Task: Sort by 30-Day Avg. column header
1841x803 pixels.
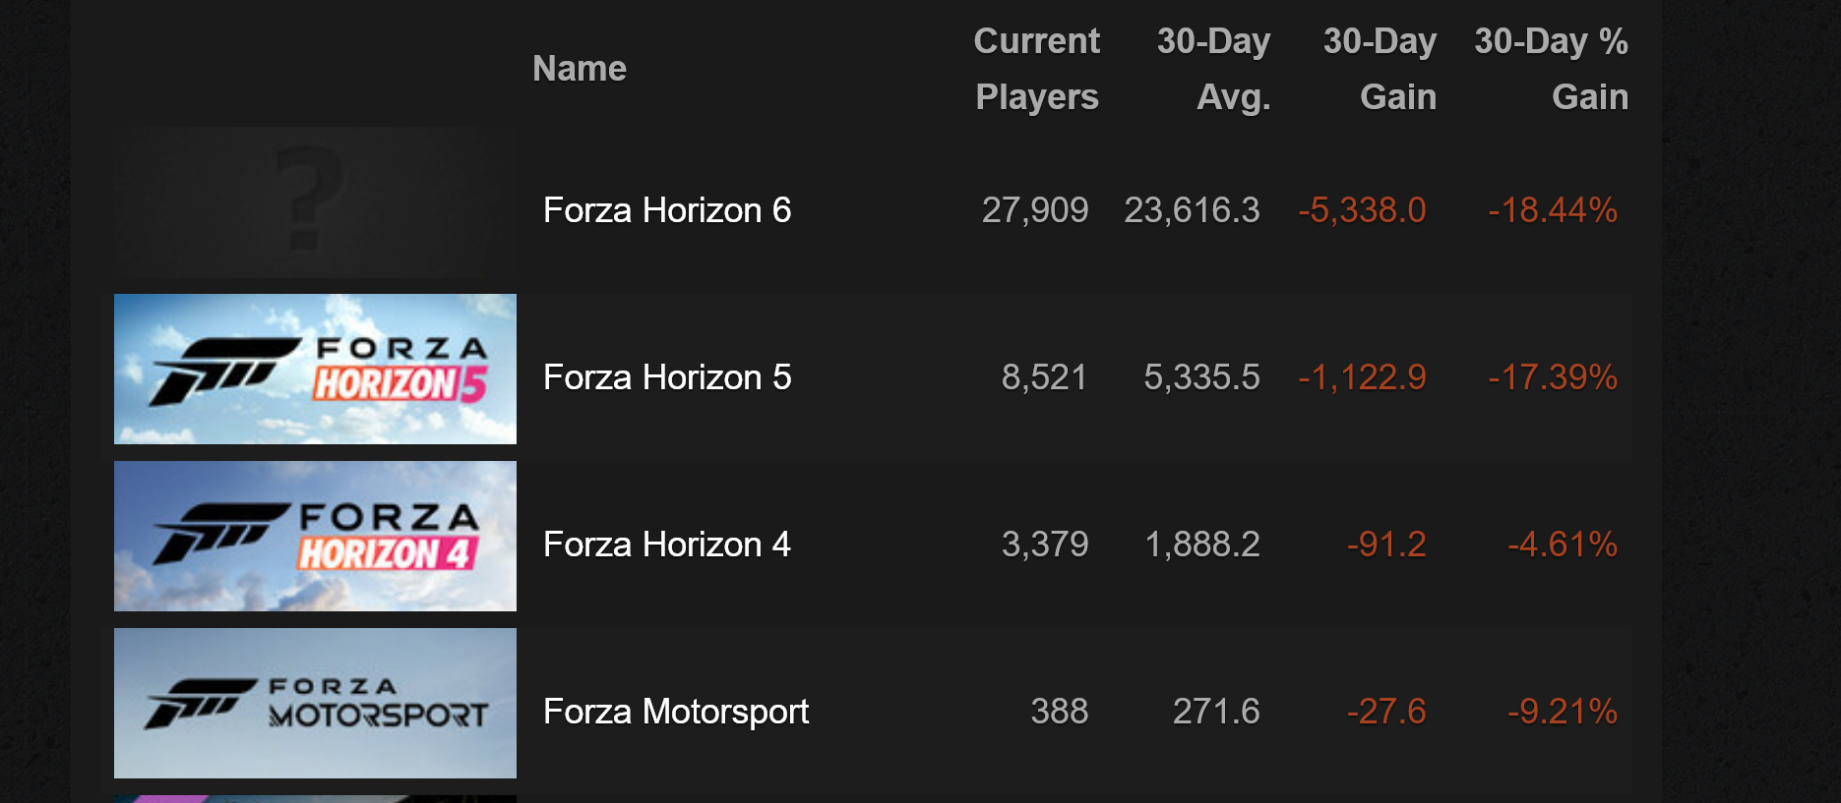Action: point(1214,69)
